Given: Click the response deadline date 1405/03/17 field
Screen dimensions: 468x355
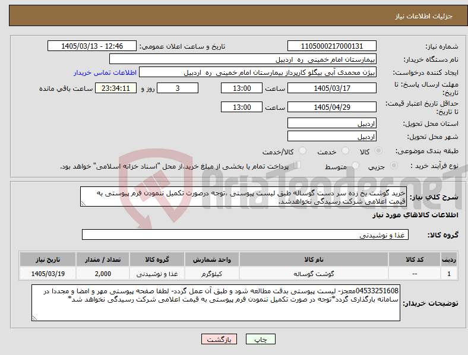Looking at the screenshot, I should [x=331, y=88].
